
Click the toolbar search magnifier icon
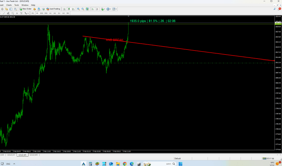click(x=275, y=9)
